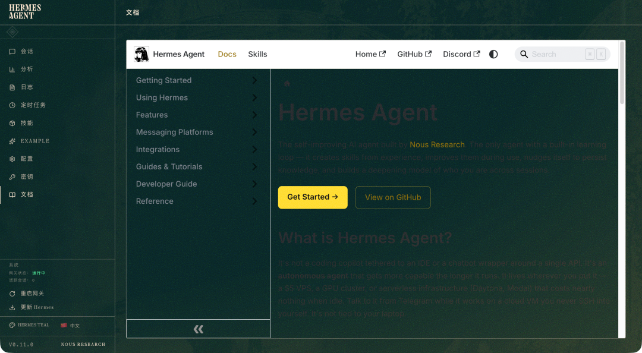This screenshot has height=353, width=642.
Task: Follow the Nous Research link
Action: [x=437, y=144]
